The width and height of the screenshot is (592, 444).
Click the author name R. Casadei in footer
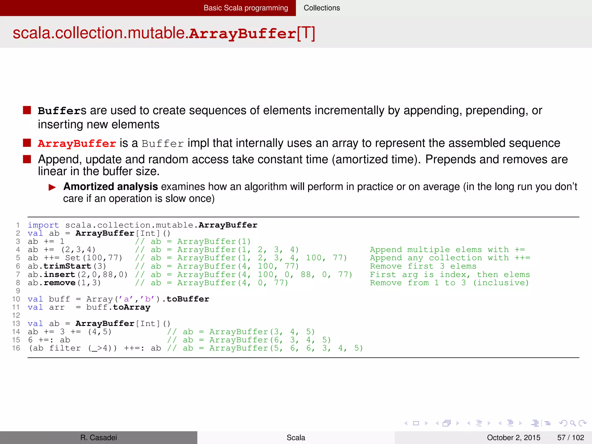coord(99,437)
